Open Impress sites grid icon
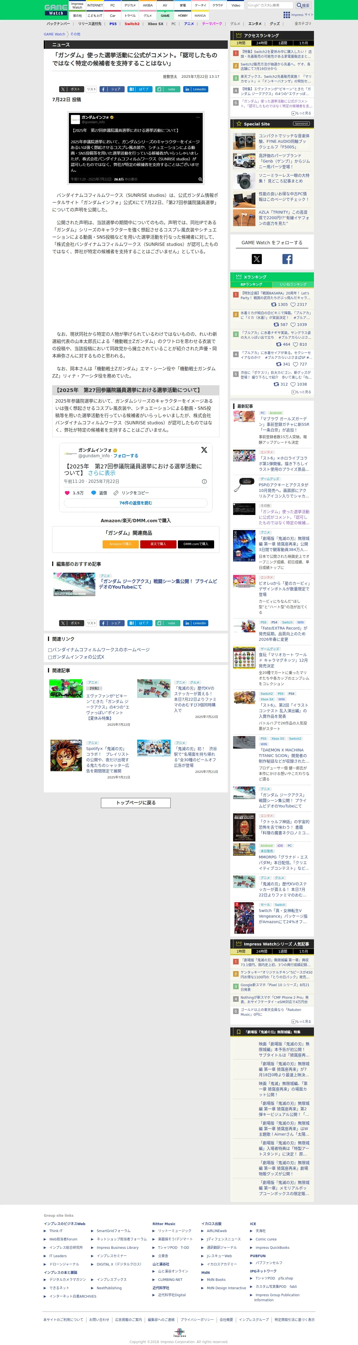 click(x=287, y=14)
